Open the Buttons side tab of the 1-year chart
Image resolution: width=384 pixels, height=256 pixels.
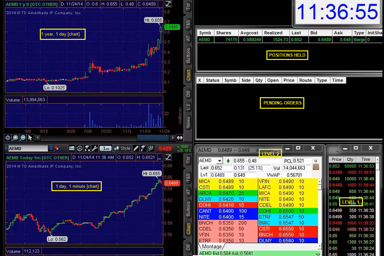(x=188, y=56)
